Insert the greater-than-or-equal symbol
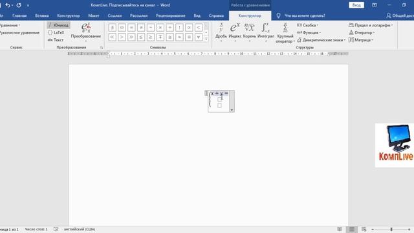414x233 pixels. [151, 37]
